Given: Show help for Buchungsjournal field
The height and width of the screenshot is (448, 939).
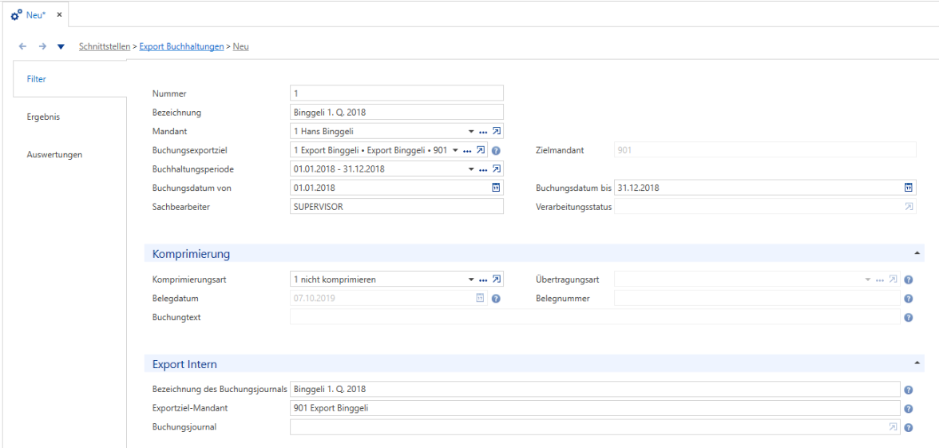Looking at the screenshot, I should [x=909, y=428].
